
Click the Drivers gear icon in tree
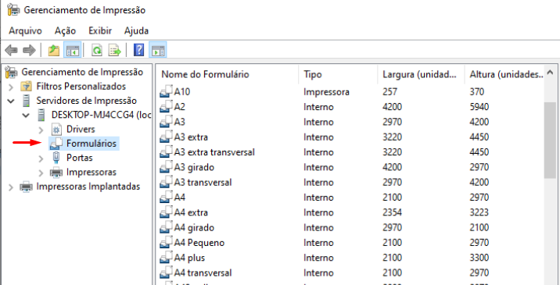point(56,129)
